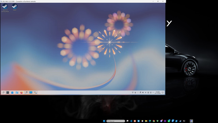Restore down the Remote Desktop window
Image resolution: width=218 pixels, height=123 pixels.
[x=158, y=1]
